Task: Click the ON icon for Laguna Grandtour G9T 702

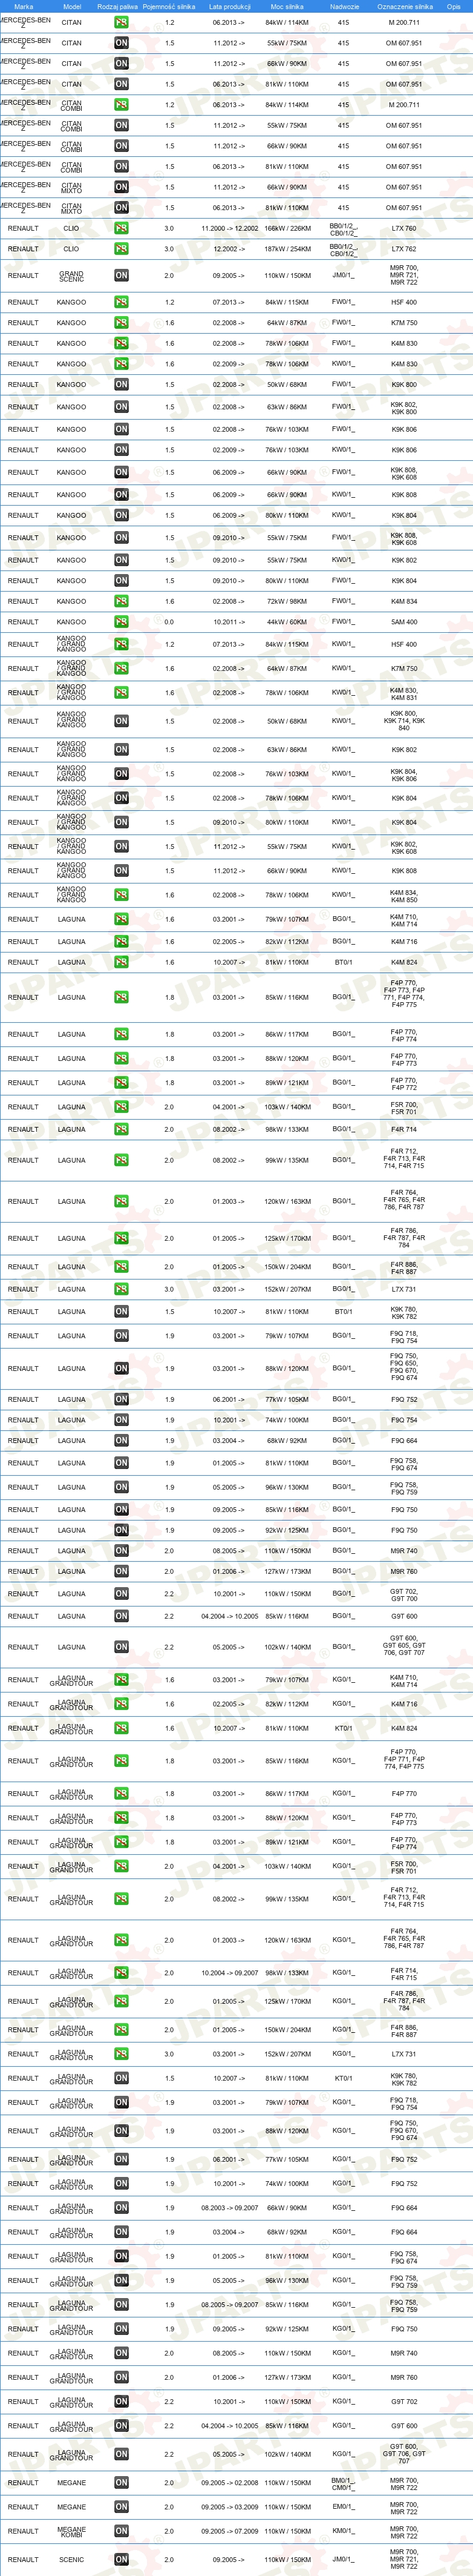Action: [x=121, y=2401]
